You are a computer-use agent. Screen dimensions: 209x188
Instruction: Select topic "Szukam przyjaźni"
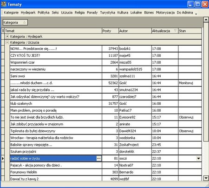point(56,152)
